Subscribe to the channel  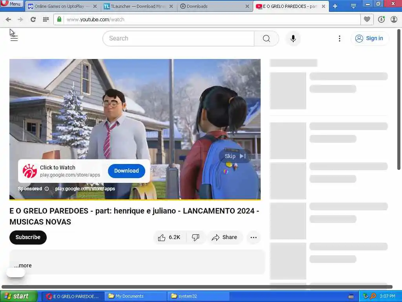click(x=28, y=237)
